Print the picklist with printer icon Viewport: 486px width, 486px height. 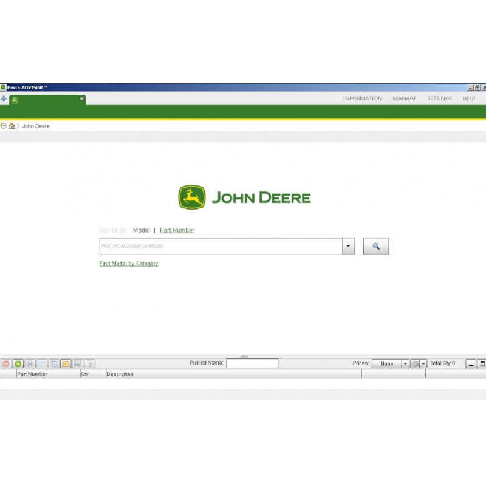click(30, 363)
